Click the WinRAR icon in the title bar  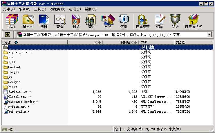[4, 4]
